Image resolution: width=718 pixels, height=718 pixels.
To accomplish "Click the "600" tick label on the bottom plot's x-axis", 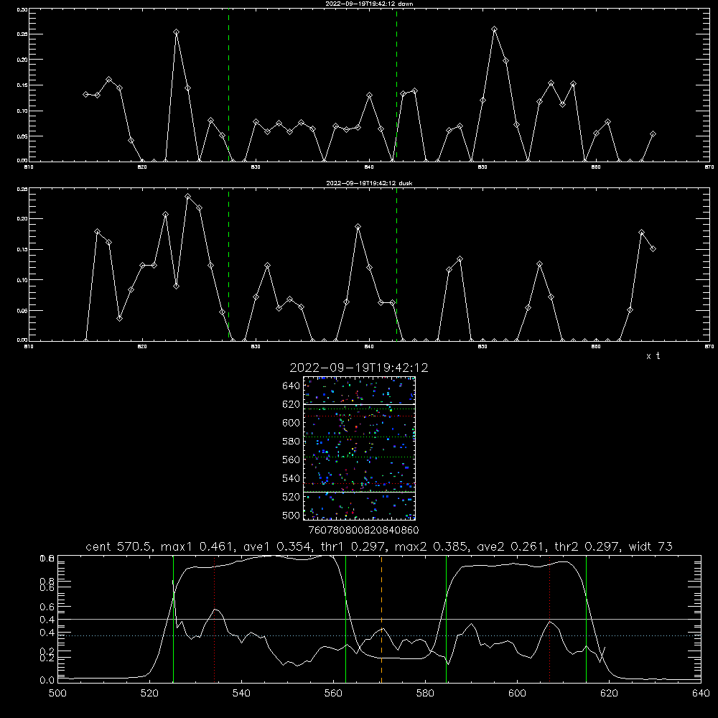I will 518,694.
